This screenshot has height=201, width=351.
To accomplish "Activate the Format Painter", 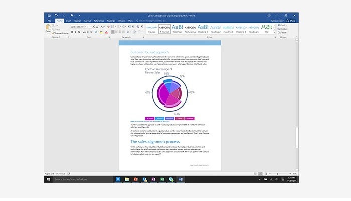I will point(60,33).
